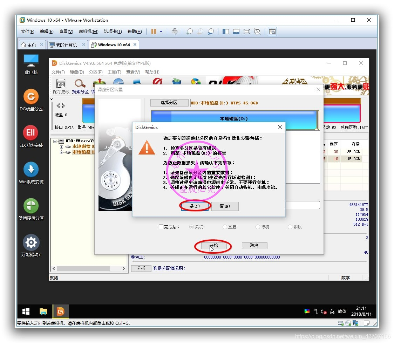The image size is (394, 343).
Task: Open File Explorer from taskbar
Action: point(43,311)
